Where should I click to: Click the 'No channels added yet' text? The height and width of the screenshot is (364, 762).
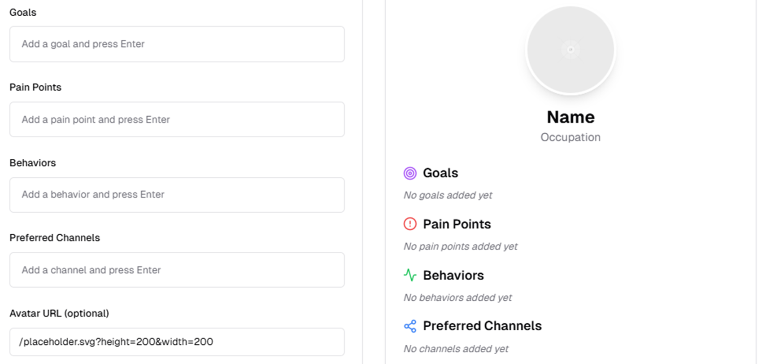pos(456,349)
